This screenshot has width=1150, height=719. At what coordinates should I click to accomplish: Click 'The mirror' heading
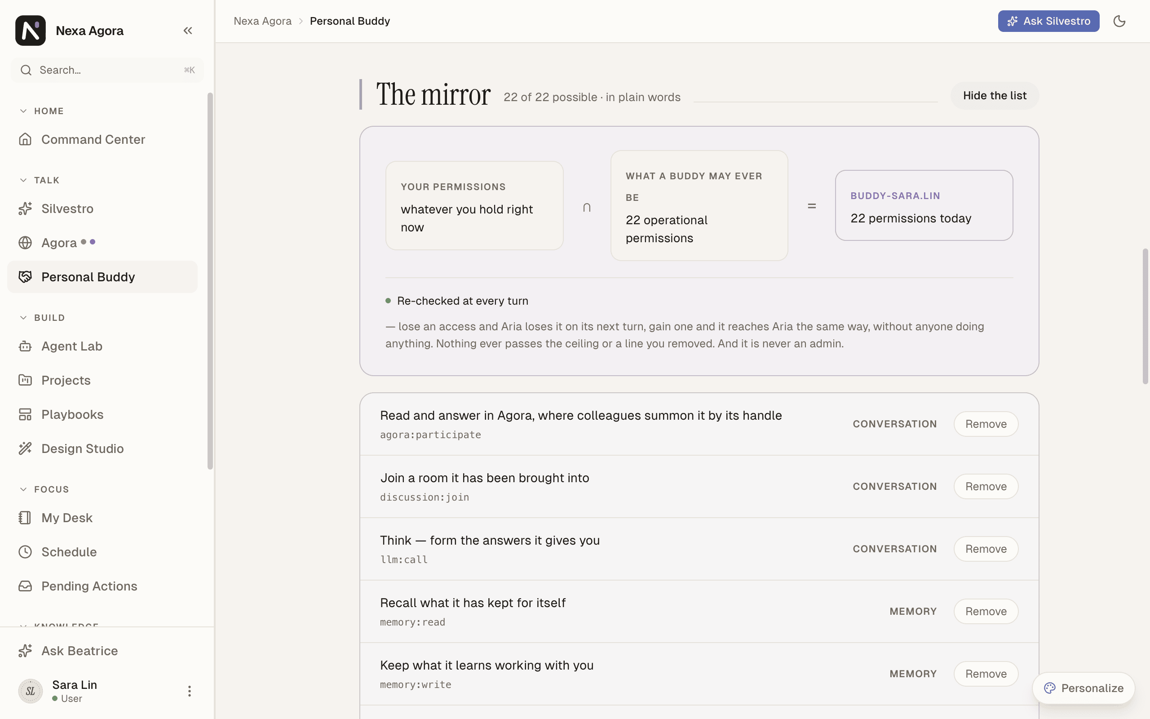pos(433,94)
